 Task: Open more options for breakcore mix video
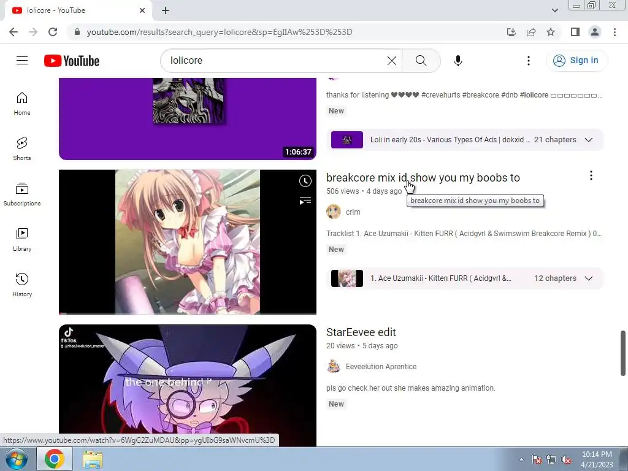tap(591, 175)
